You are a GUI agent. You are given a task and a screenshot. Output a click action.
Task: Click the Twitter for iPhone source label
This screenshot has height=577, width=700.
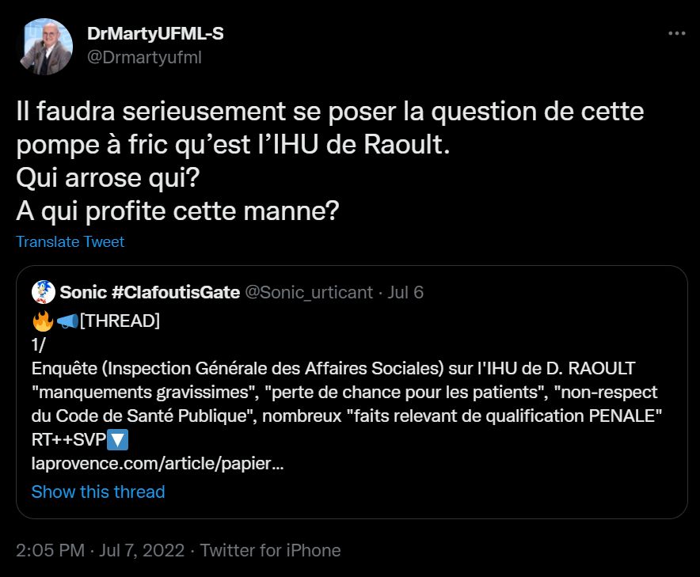(271, 550)
